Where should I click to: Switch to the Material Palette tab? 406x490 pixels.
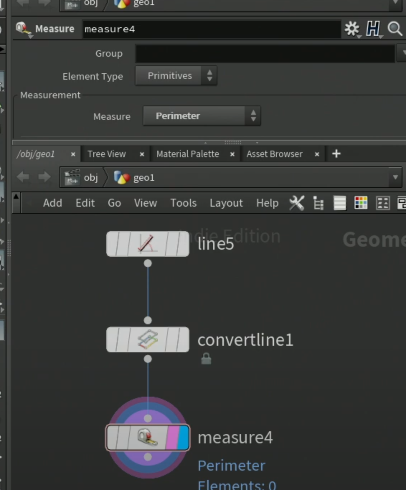tap(188, 154)
